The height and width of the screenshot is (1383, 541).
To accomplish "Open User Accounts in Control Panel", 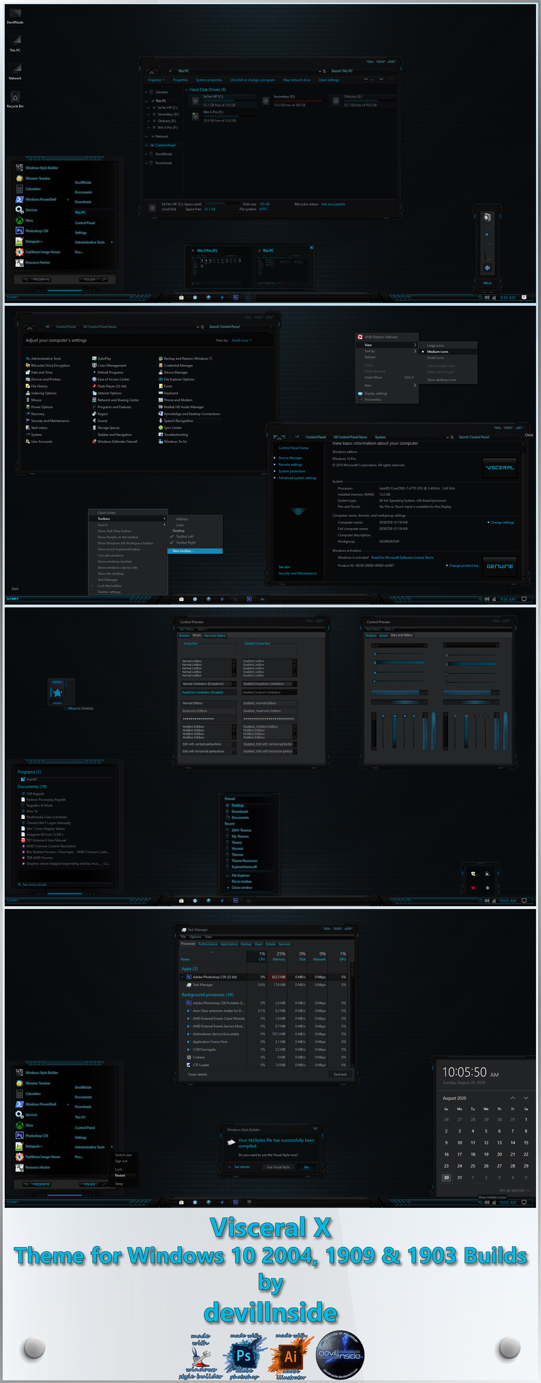I will tap(39, 442).
